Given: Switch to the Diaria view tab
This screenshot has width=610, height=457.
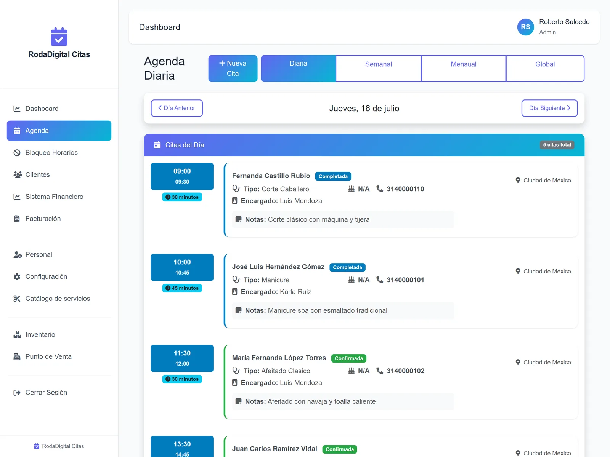Looking at the screenshot, I should point(298,69).
